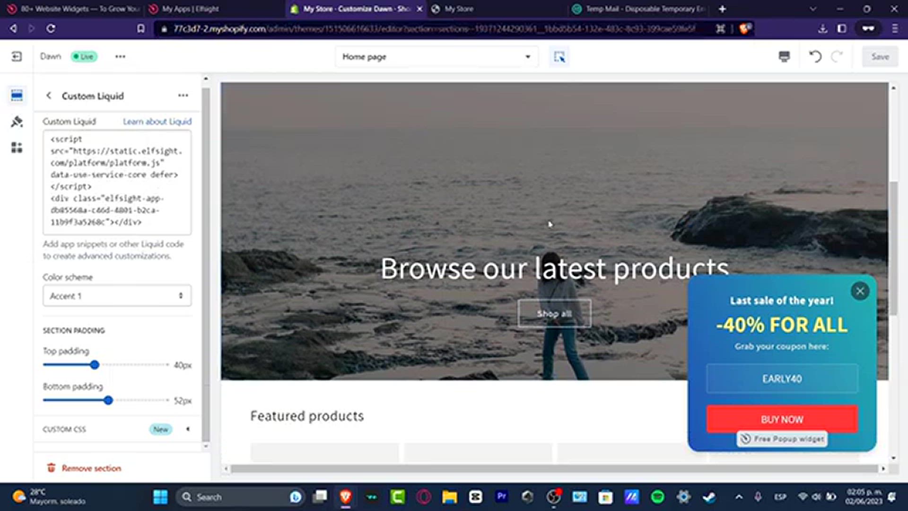Switch to the Temp Mail tab
This screenshot has width=908, height=511.
tap(639, 9)
